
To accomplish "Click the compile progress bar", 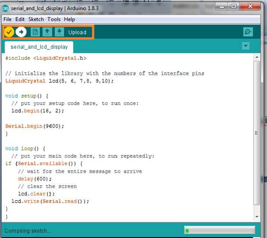I will pyautogui.click(x=220, y=231).
